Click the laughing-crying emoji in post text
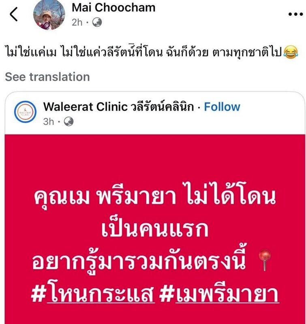This screenshot has width=306, height=324. 291,52
